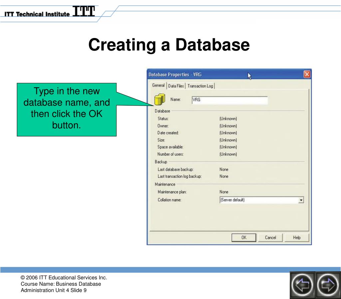Viewport: 341px width, 299px height.
Task: Open the Data Files tab
Action: [x=176, y=86]
